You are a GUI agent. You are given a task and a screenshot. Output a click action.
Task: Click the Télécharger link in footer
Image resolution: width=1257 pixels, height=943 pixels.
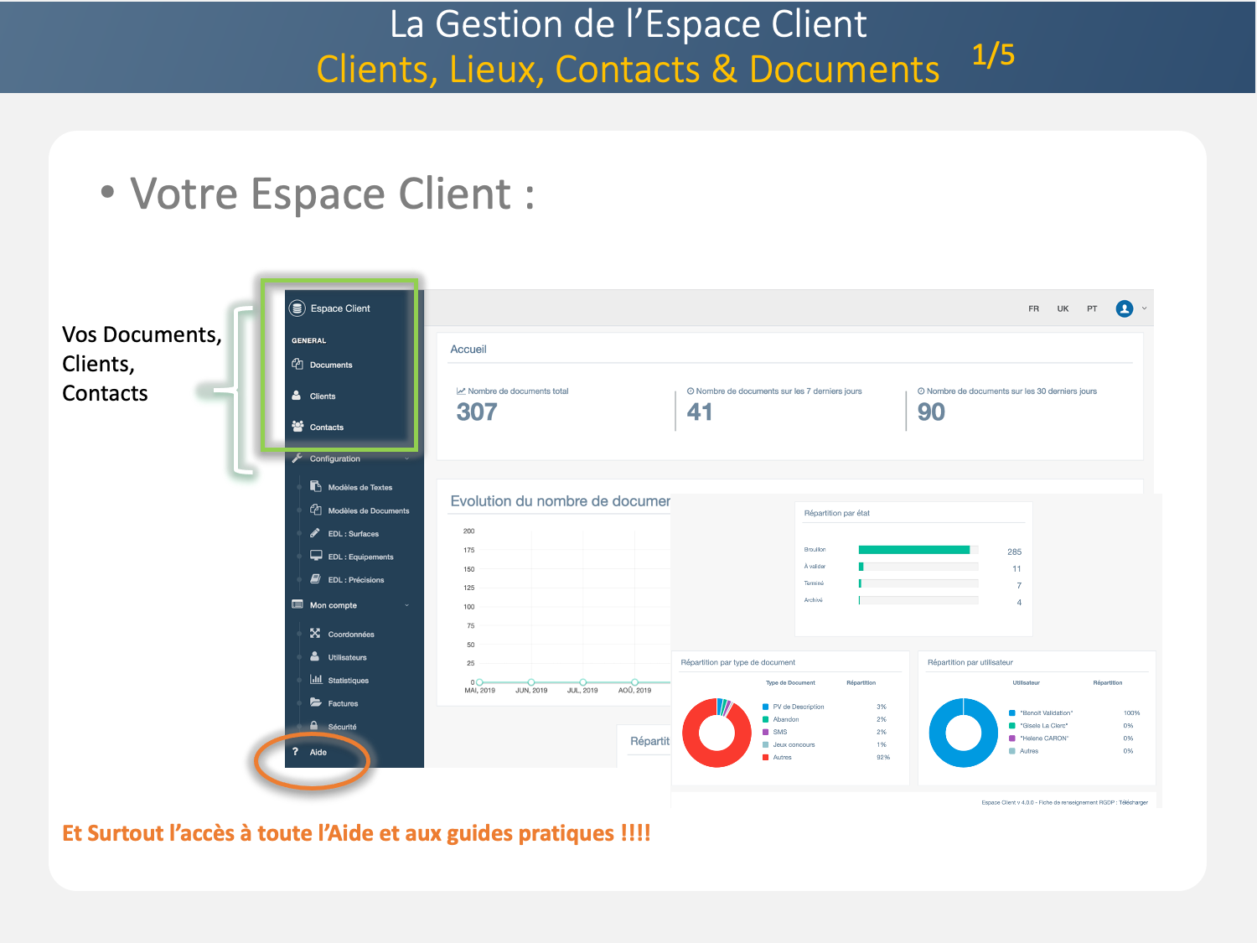(x=1134, y=802)
